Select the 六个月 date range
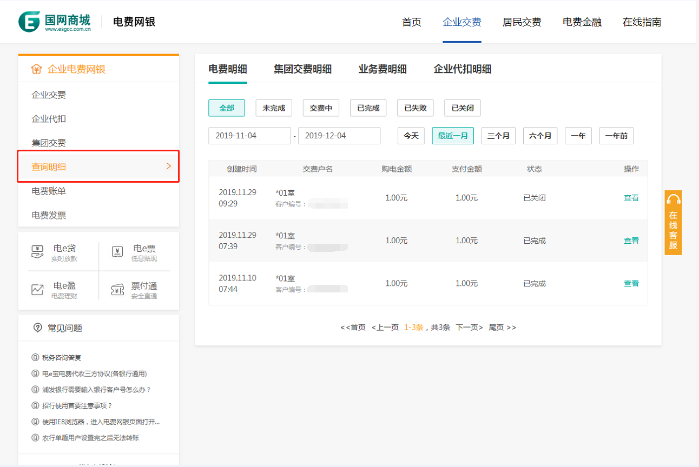The height and width of the screenshot is (467, 699). click(540, 136)
